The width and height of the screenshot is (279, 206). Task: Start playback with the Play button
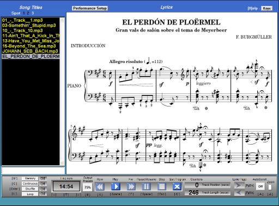[x=116, y=186]
